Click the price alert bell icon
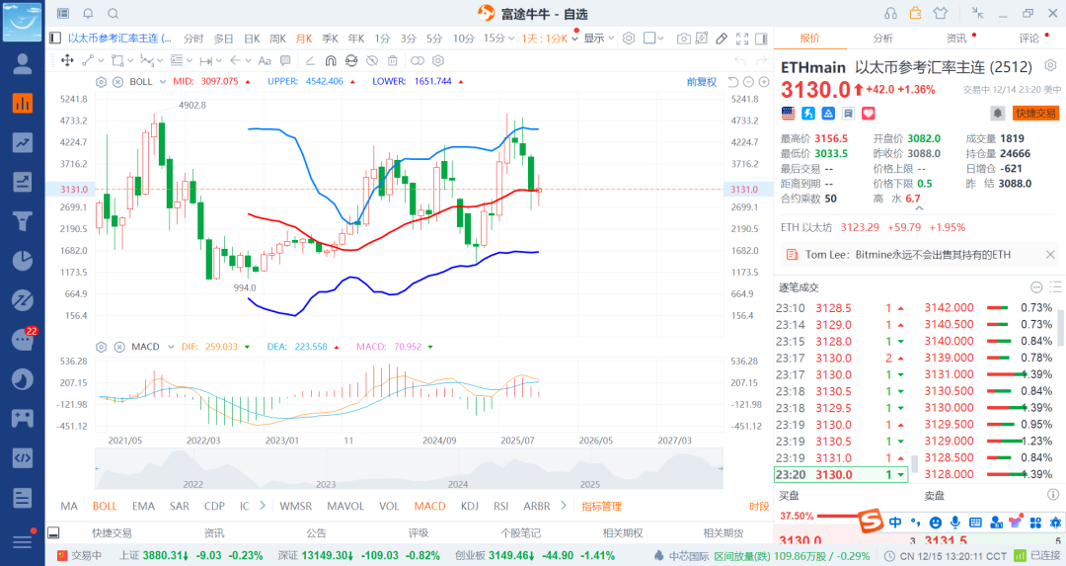Screen dimensions: 1066x566 [x=998, y=114]
